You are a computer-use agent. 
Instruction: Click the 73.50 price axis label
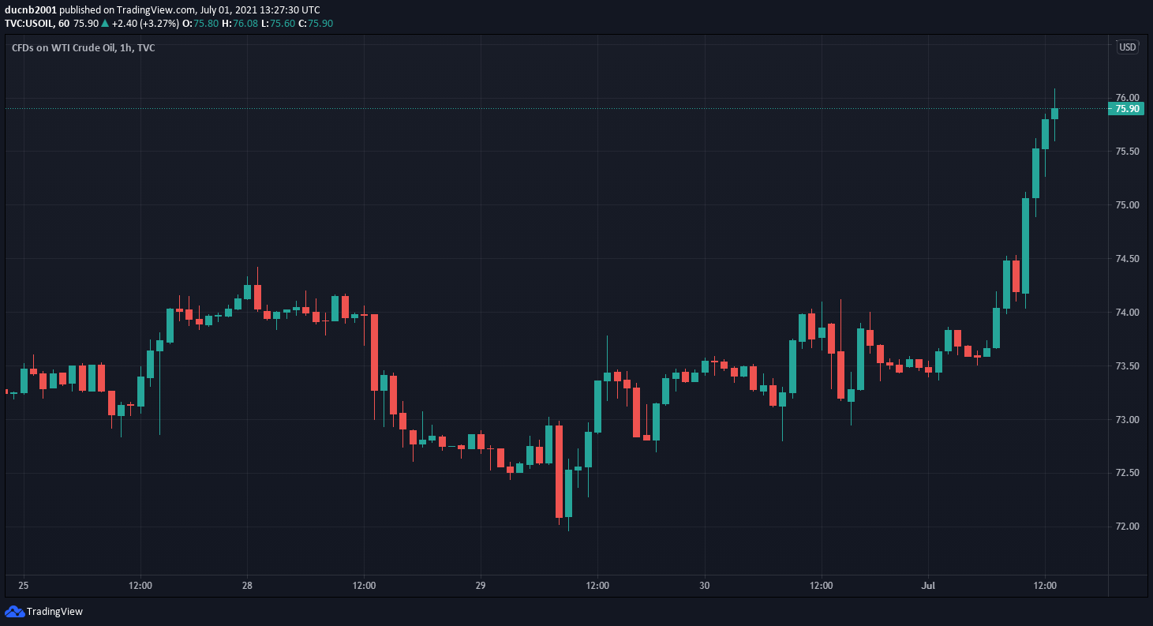pyautogui.click(x=1127, y=366)
